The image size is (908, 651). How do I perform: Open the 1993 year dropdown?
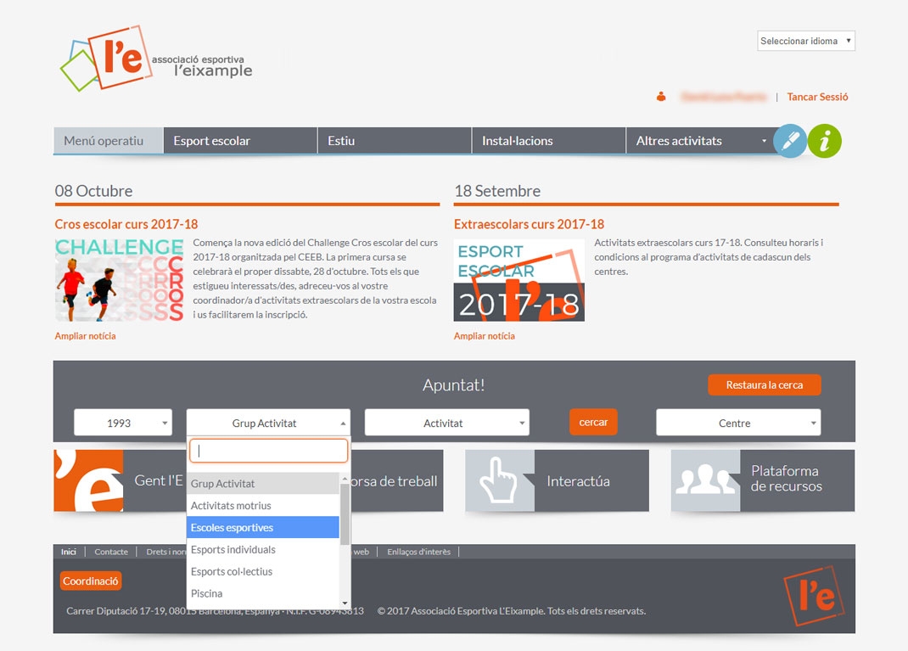point(123,423)
